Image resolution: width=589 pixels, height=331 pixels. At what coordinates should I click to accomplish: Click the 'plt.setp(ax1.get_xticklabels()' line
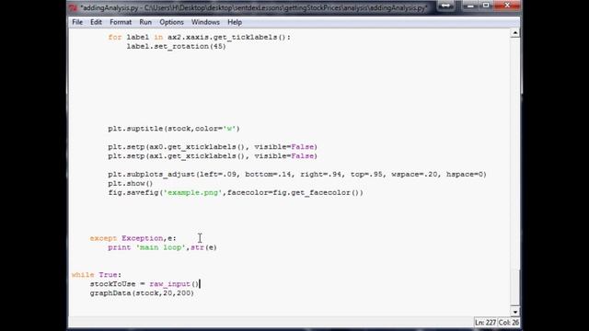click(213, 155)
